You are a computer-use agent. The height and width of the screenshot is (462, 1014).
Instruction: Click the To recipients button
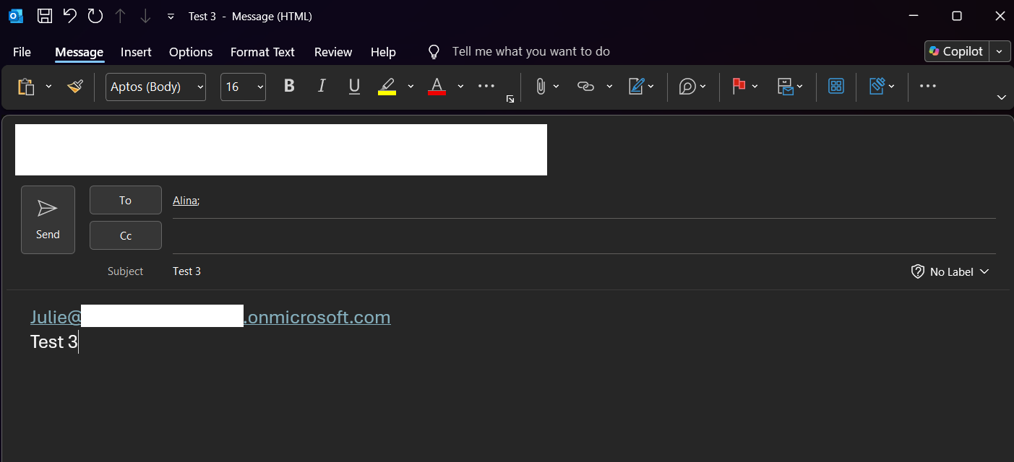pyautogui.click(x=126, y=200)
